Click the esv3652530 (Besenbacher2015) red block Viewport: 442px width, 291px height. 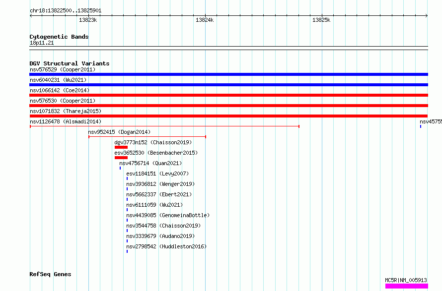tap(121, 158)
